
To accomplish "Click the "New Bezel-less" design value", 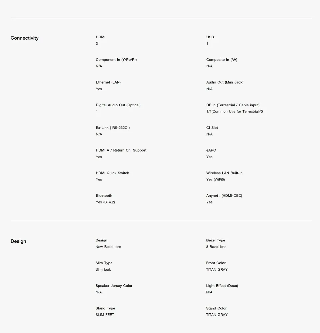I will pos(108,247).
